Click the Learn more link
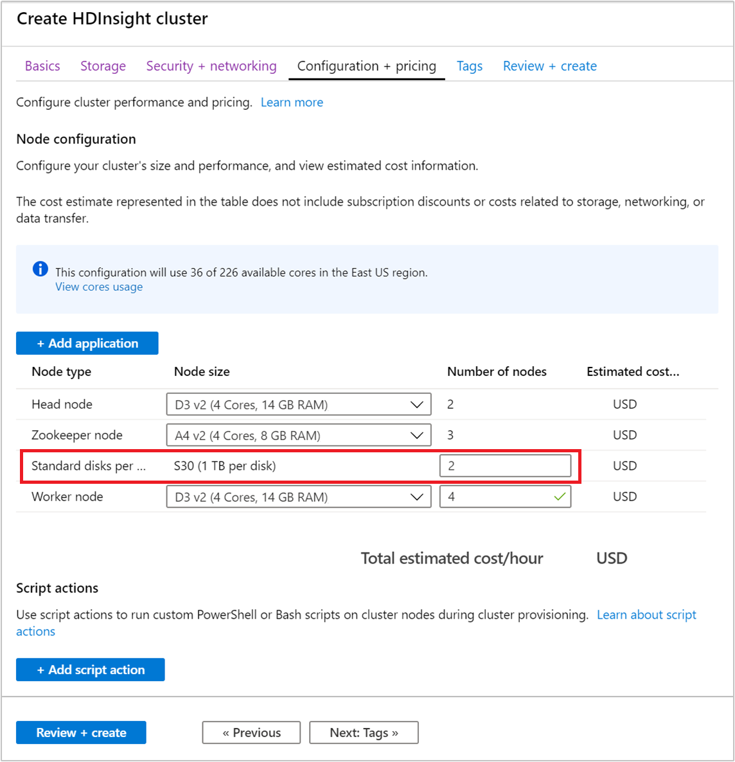Screen dimensions: 735x762 click(x=292, y=103)
